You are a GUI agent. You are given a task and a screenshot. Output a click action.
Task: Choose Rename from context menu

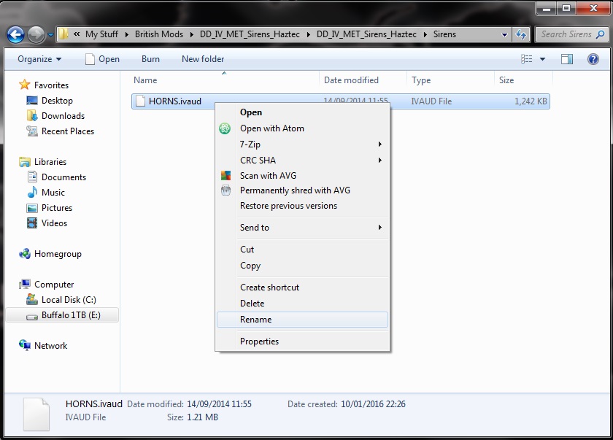[x=302, y=320]
